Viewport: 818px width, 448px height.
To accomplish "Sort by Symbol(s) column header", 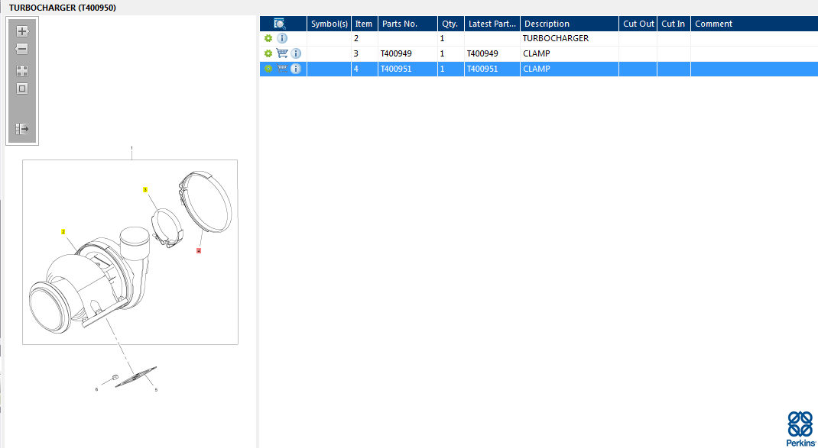I will point(329,24).
